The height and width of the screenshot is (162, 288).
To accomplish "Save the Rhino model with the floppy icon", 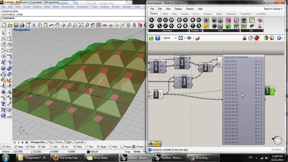I will pos(16,25).
